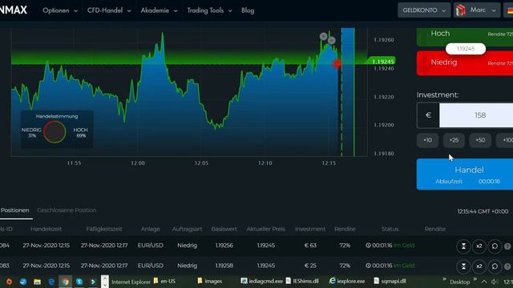Select the Hoch green option

pos(465,37)
